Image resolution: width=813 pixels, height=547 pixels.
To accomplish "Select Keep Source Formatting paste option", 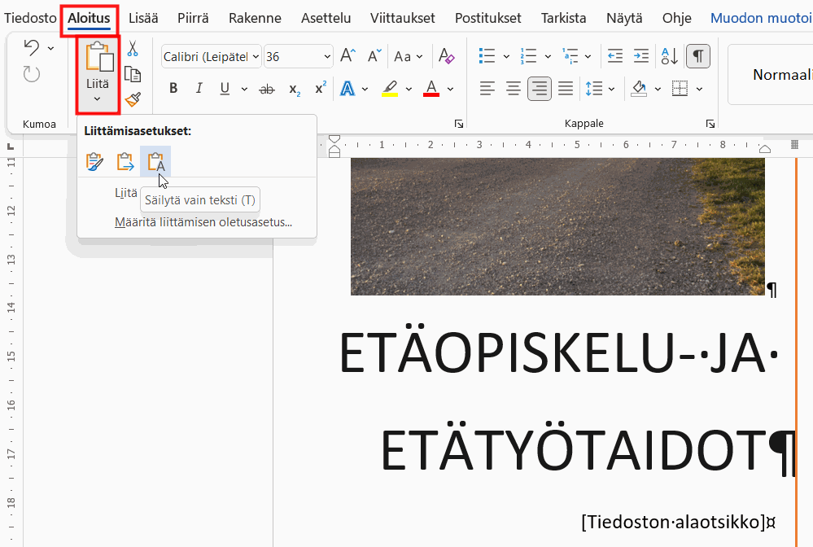I will 94,162.
